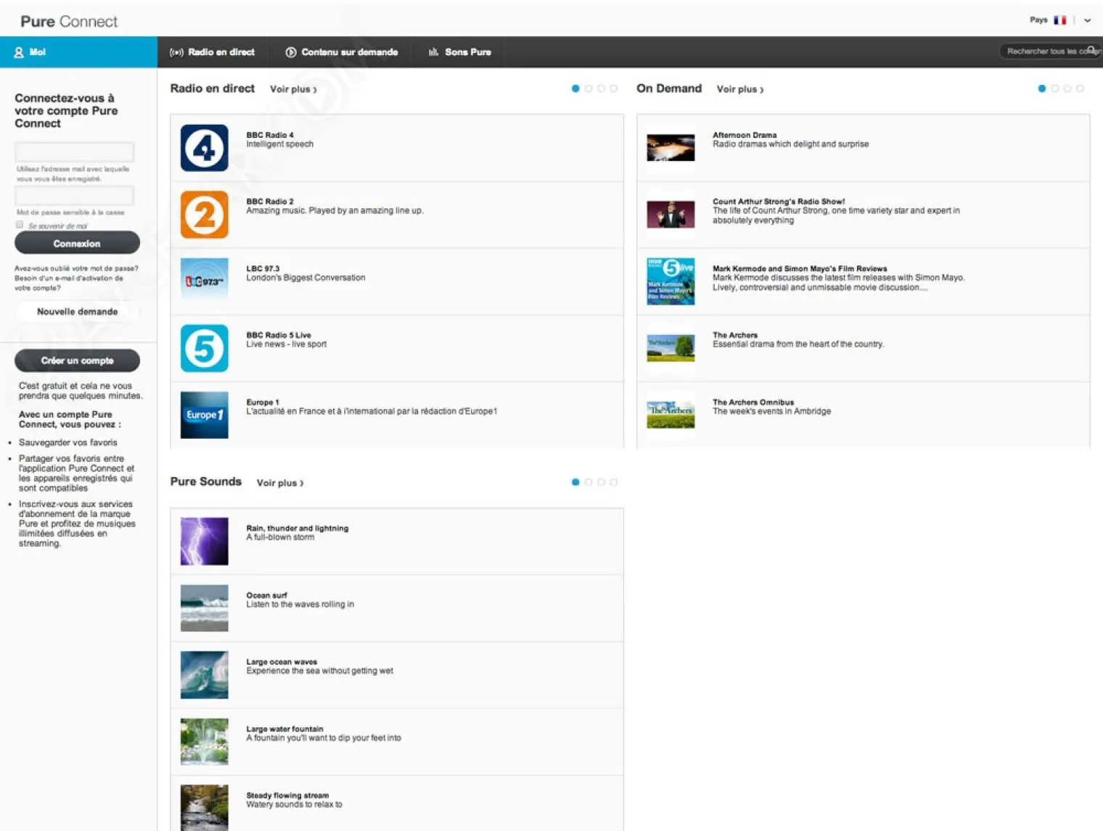Click the play icon beside Contenu sur demande
The width and height of the screenshot is (1103, 831).
(x=290, y=52)
